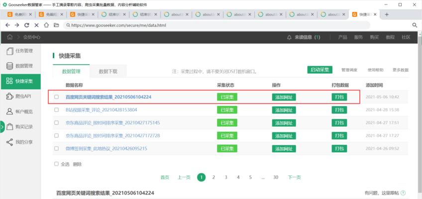Open B站视频采集_评论_20210428153804 data link
The height and width of the screenshot is (199, 422).
(x=102, y=110)
